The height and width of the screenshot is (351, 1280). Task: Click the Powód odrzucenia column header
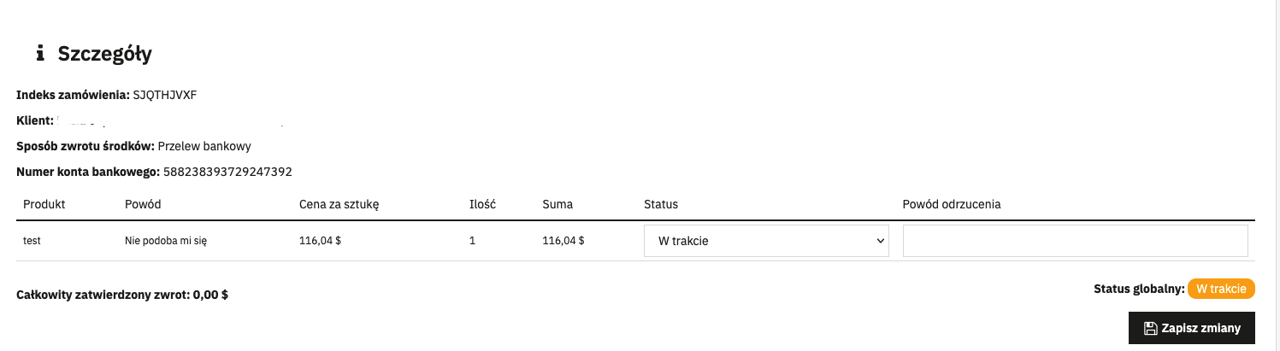[952, 204]
